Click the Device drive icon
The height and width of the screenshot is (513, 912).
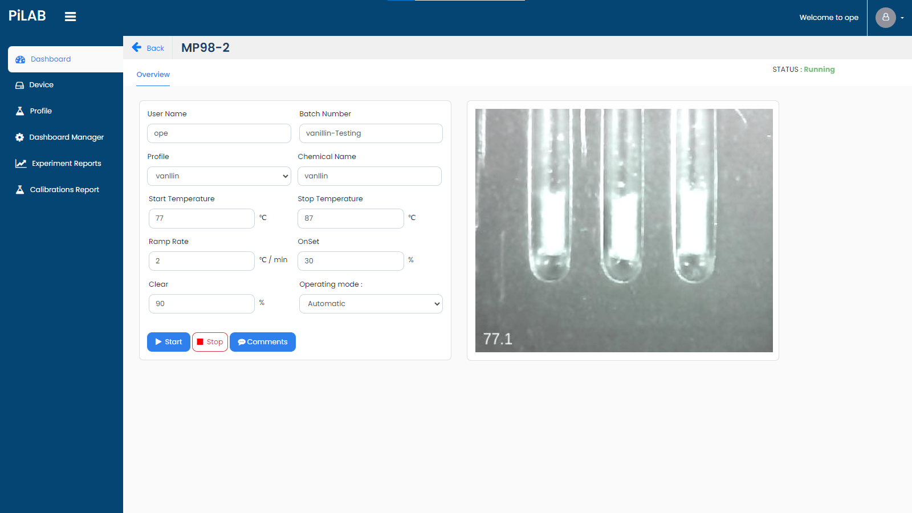[x=19, y=85]
